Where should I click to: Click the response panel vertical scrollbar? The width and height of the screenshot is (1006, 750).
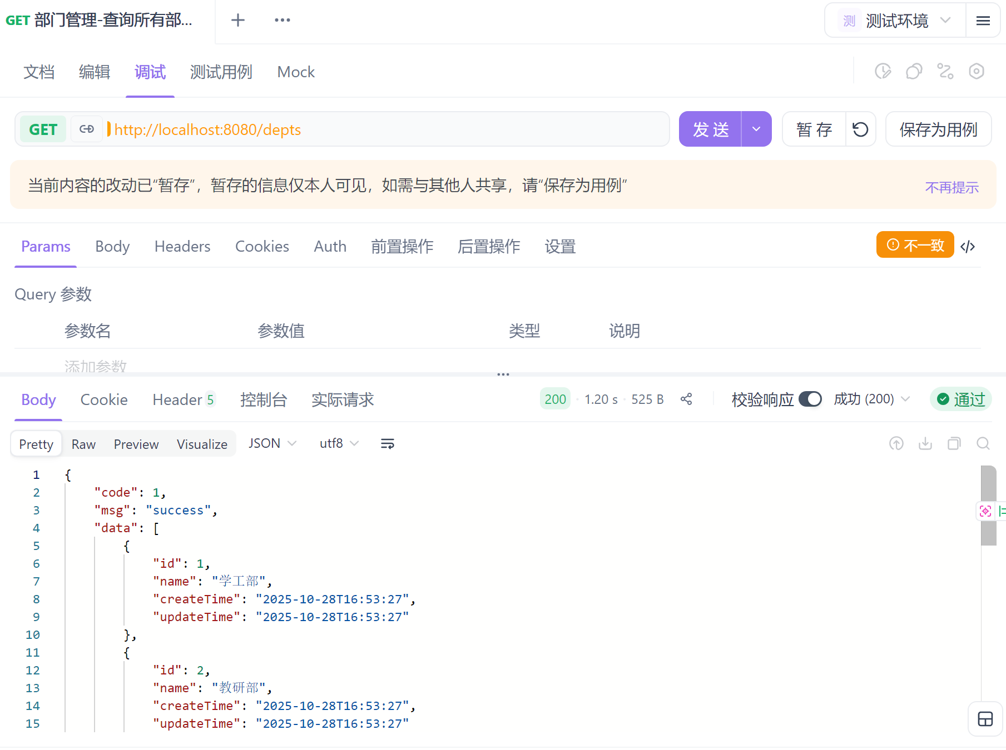click(x=988, y=506)
